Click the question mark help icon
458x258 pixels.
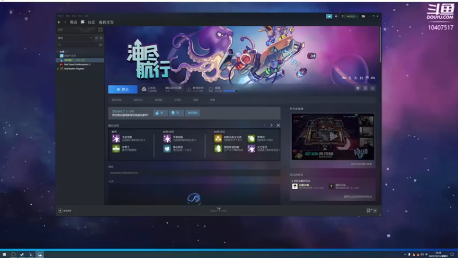pos(342,17)
